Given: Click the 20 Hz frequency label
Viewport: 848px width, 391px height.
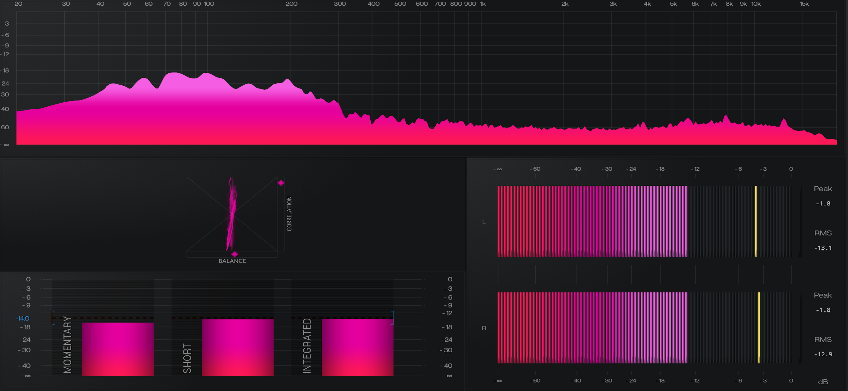Looking at the screenshot, I should pyautogui.click(x=18, y=4).
